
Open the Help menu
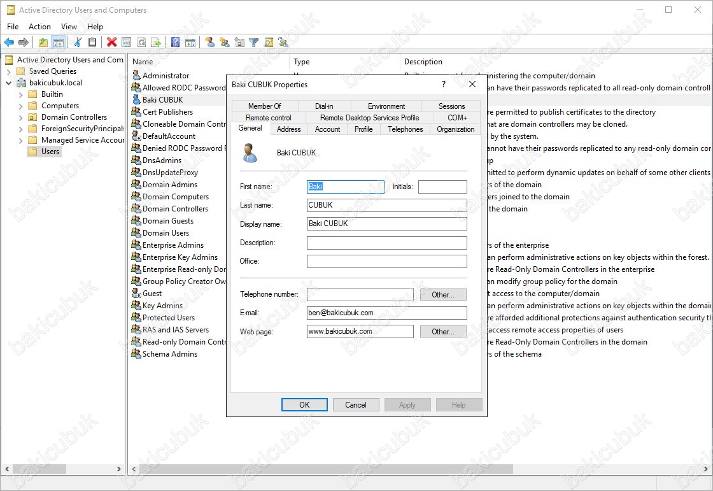tap(95, 26)
